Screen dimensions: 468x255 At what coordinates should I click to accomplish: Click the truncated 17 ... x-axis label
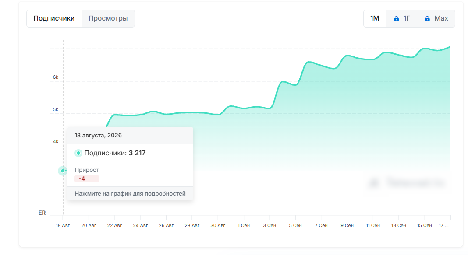(x=443, y=226)
